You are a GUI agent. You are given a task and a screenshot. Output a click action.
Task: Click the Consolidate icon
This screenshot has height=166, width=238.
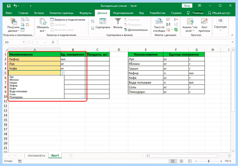pyautogui.click(x=176, y=19)
